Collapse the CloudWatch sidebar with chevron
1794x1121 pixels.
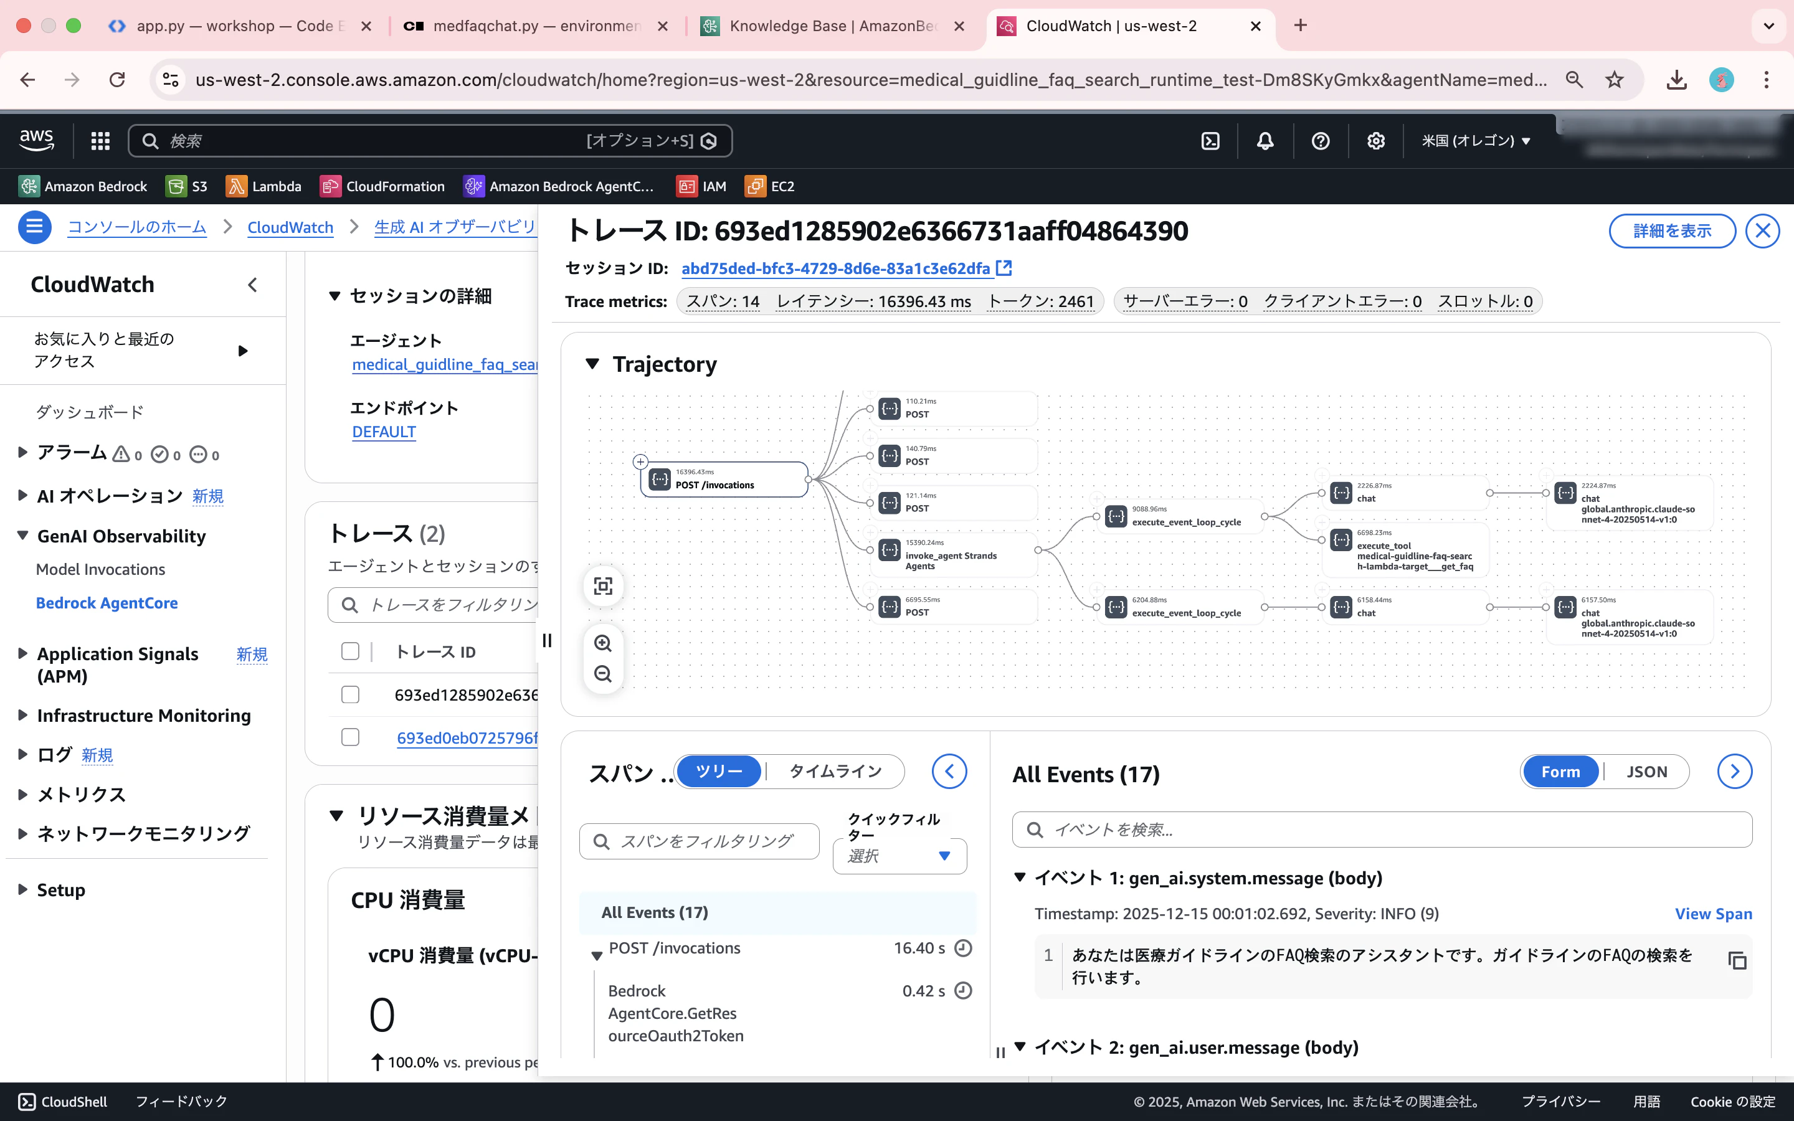(253, 285)
